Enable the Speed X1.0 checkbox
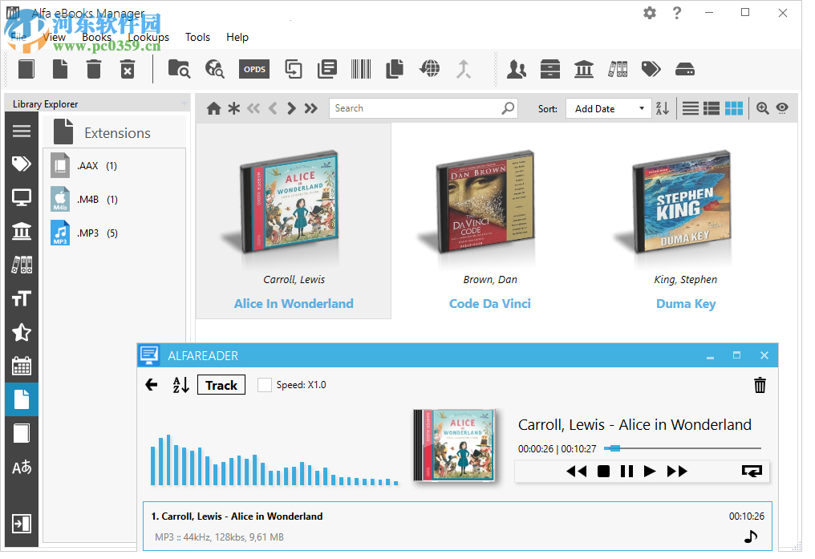The height and width of the screenshot is (559, 815). coord(265,384)
